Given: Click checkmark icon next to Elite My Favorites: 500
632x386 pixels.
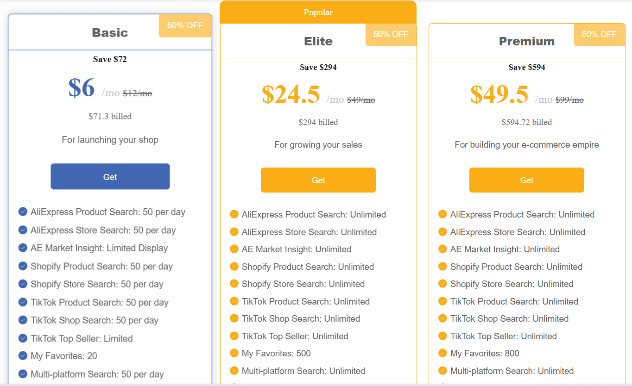Looking at the screenshot, I should click(x=234, y=353).
